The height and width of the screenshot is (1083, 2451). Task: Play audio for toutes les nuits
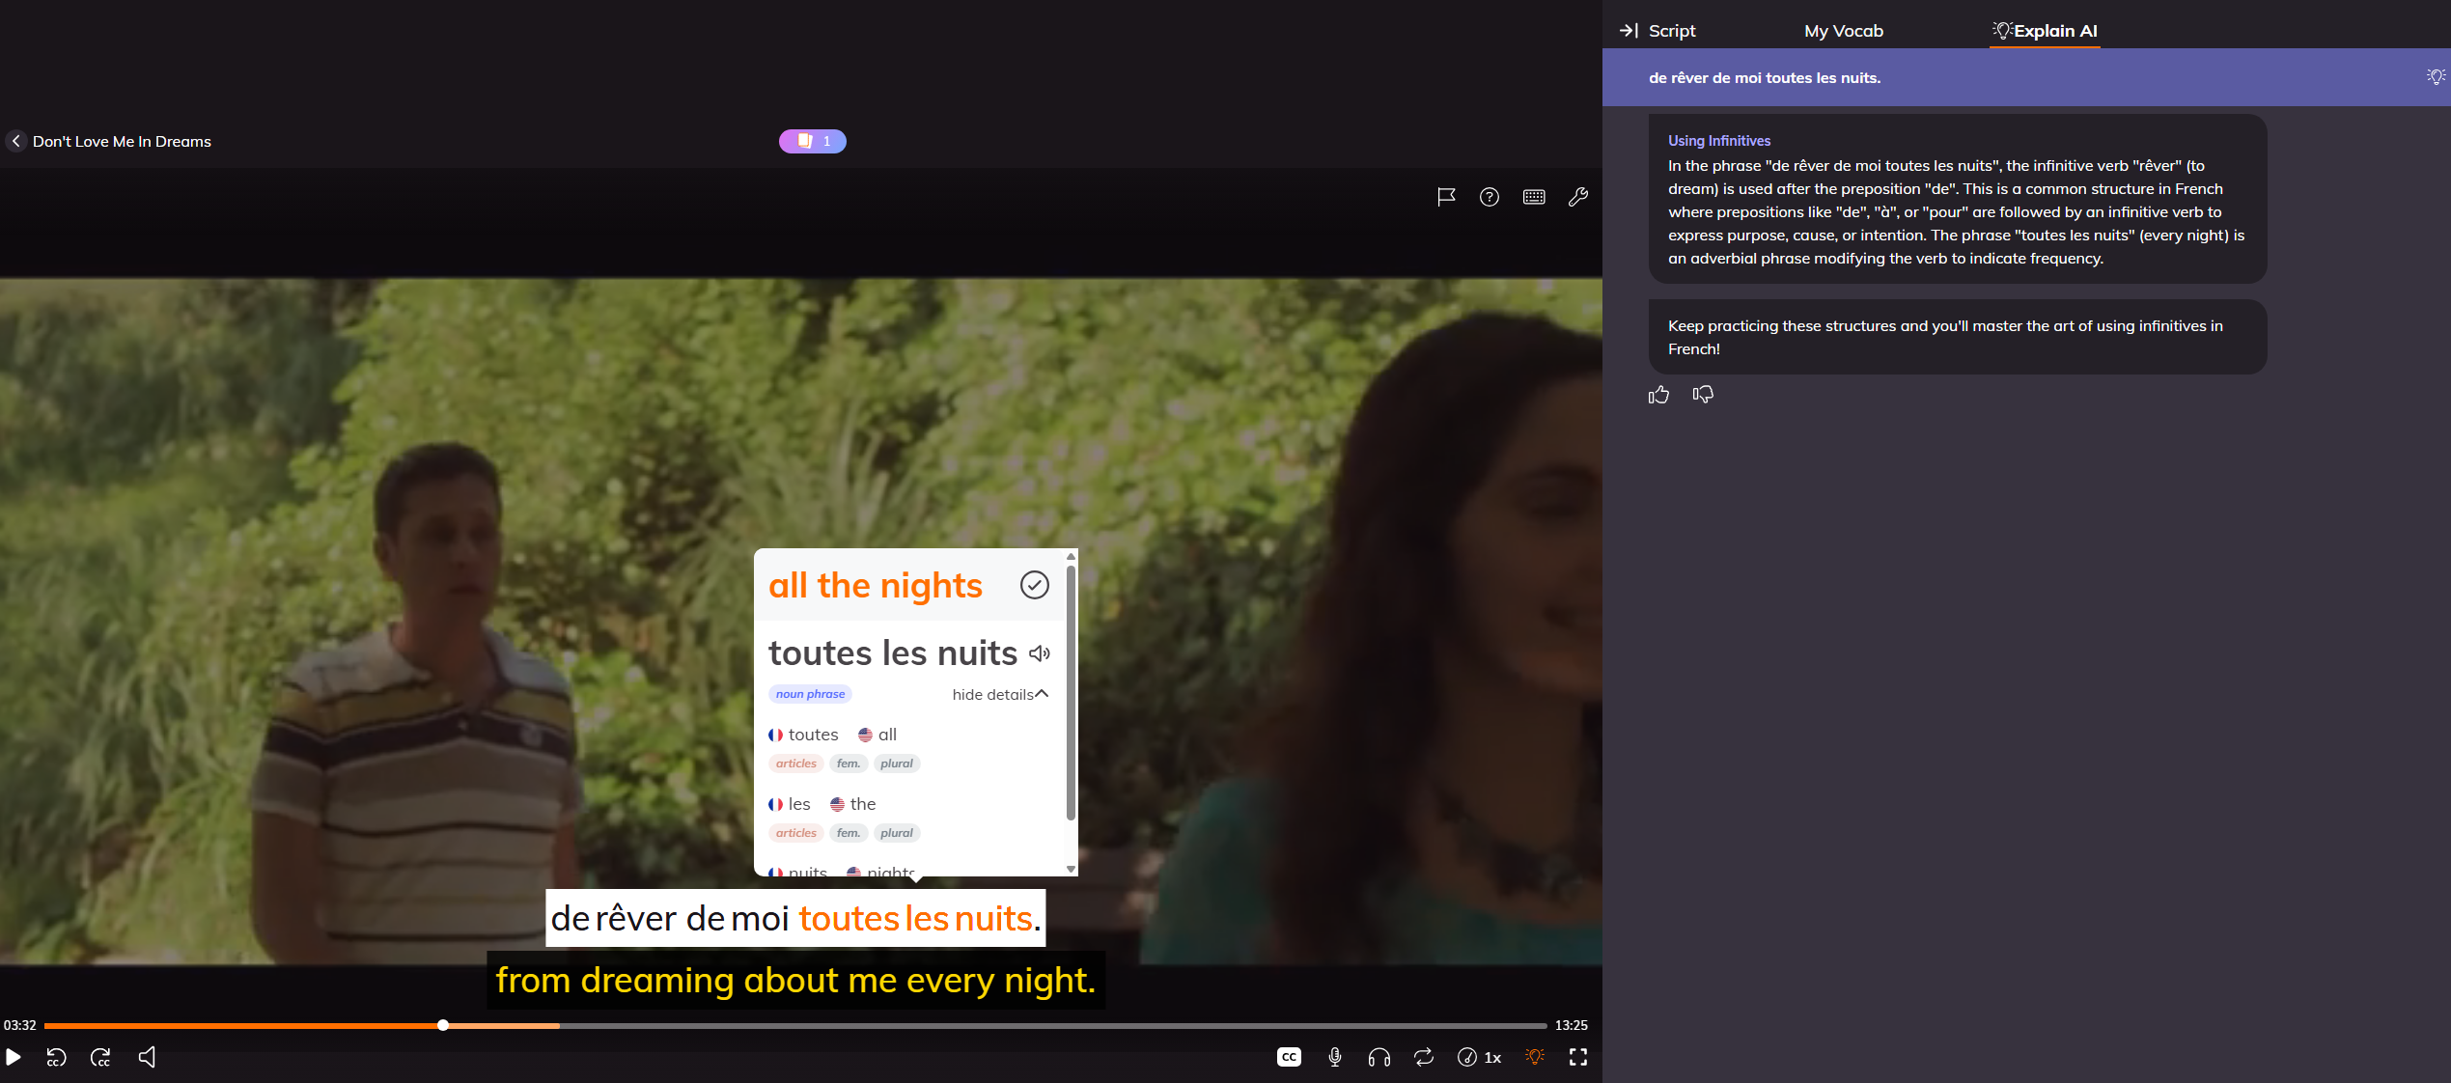(1040, 653)
